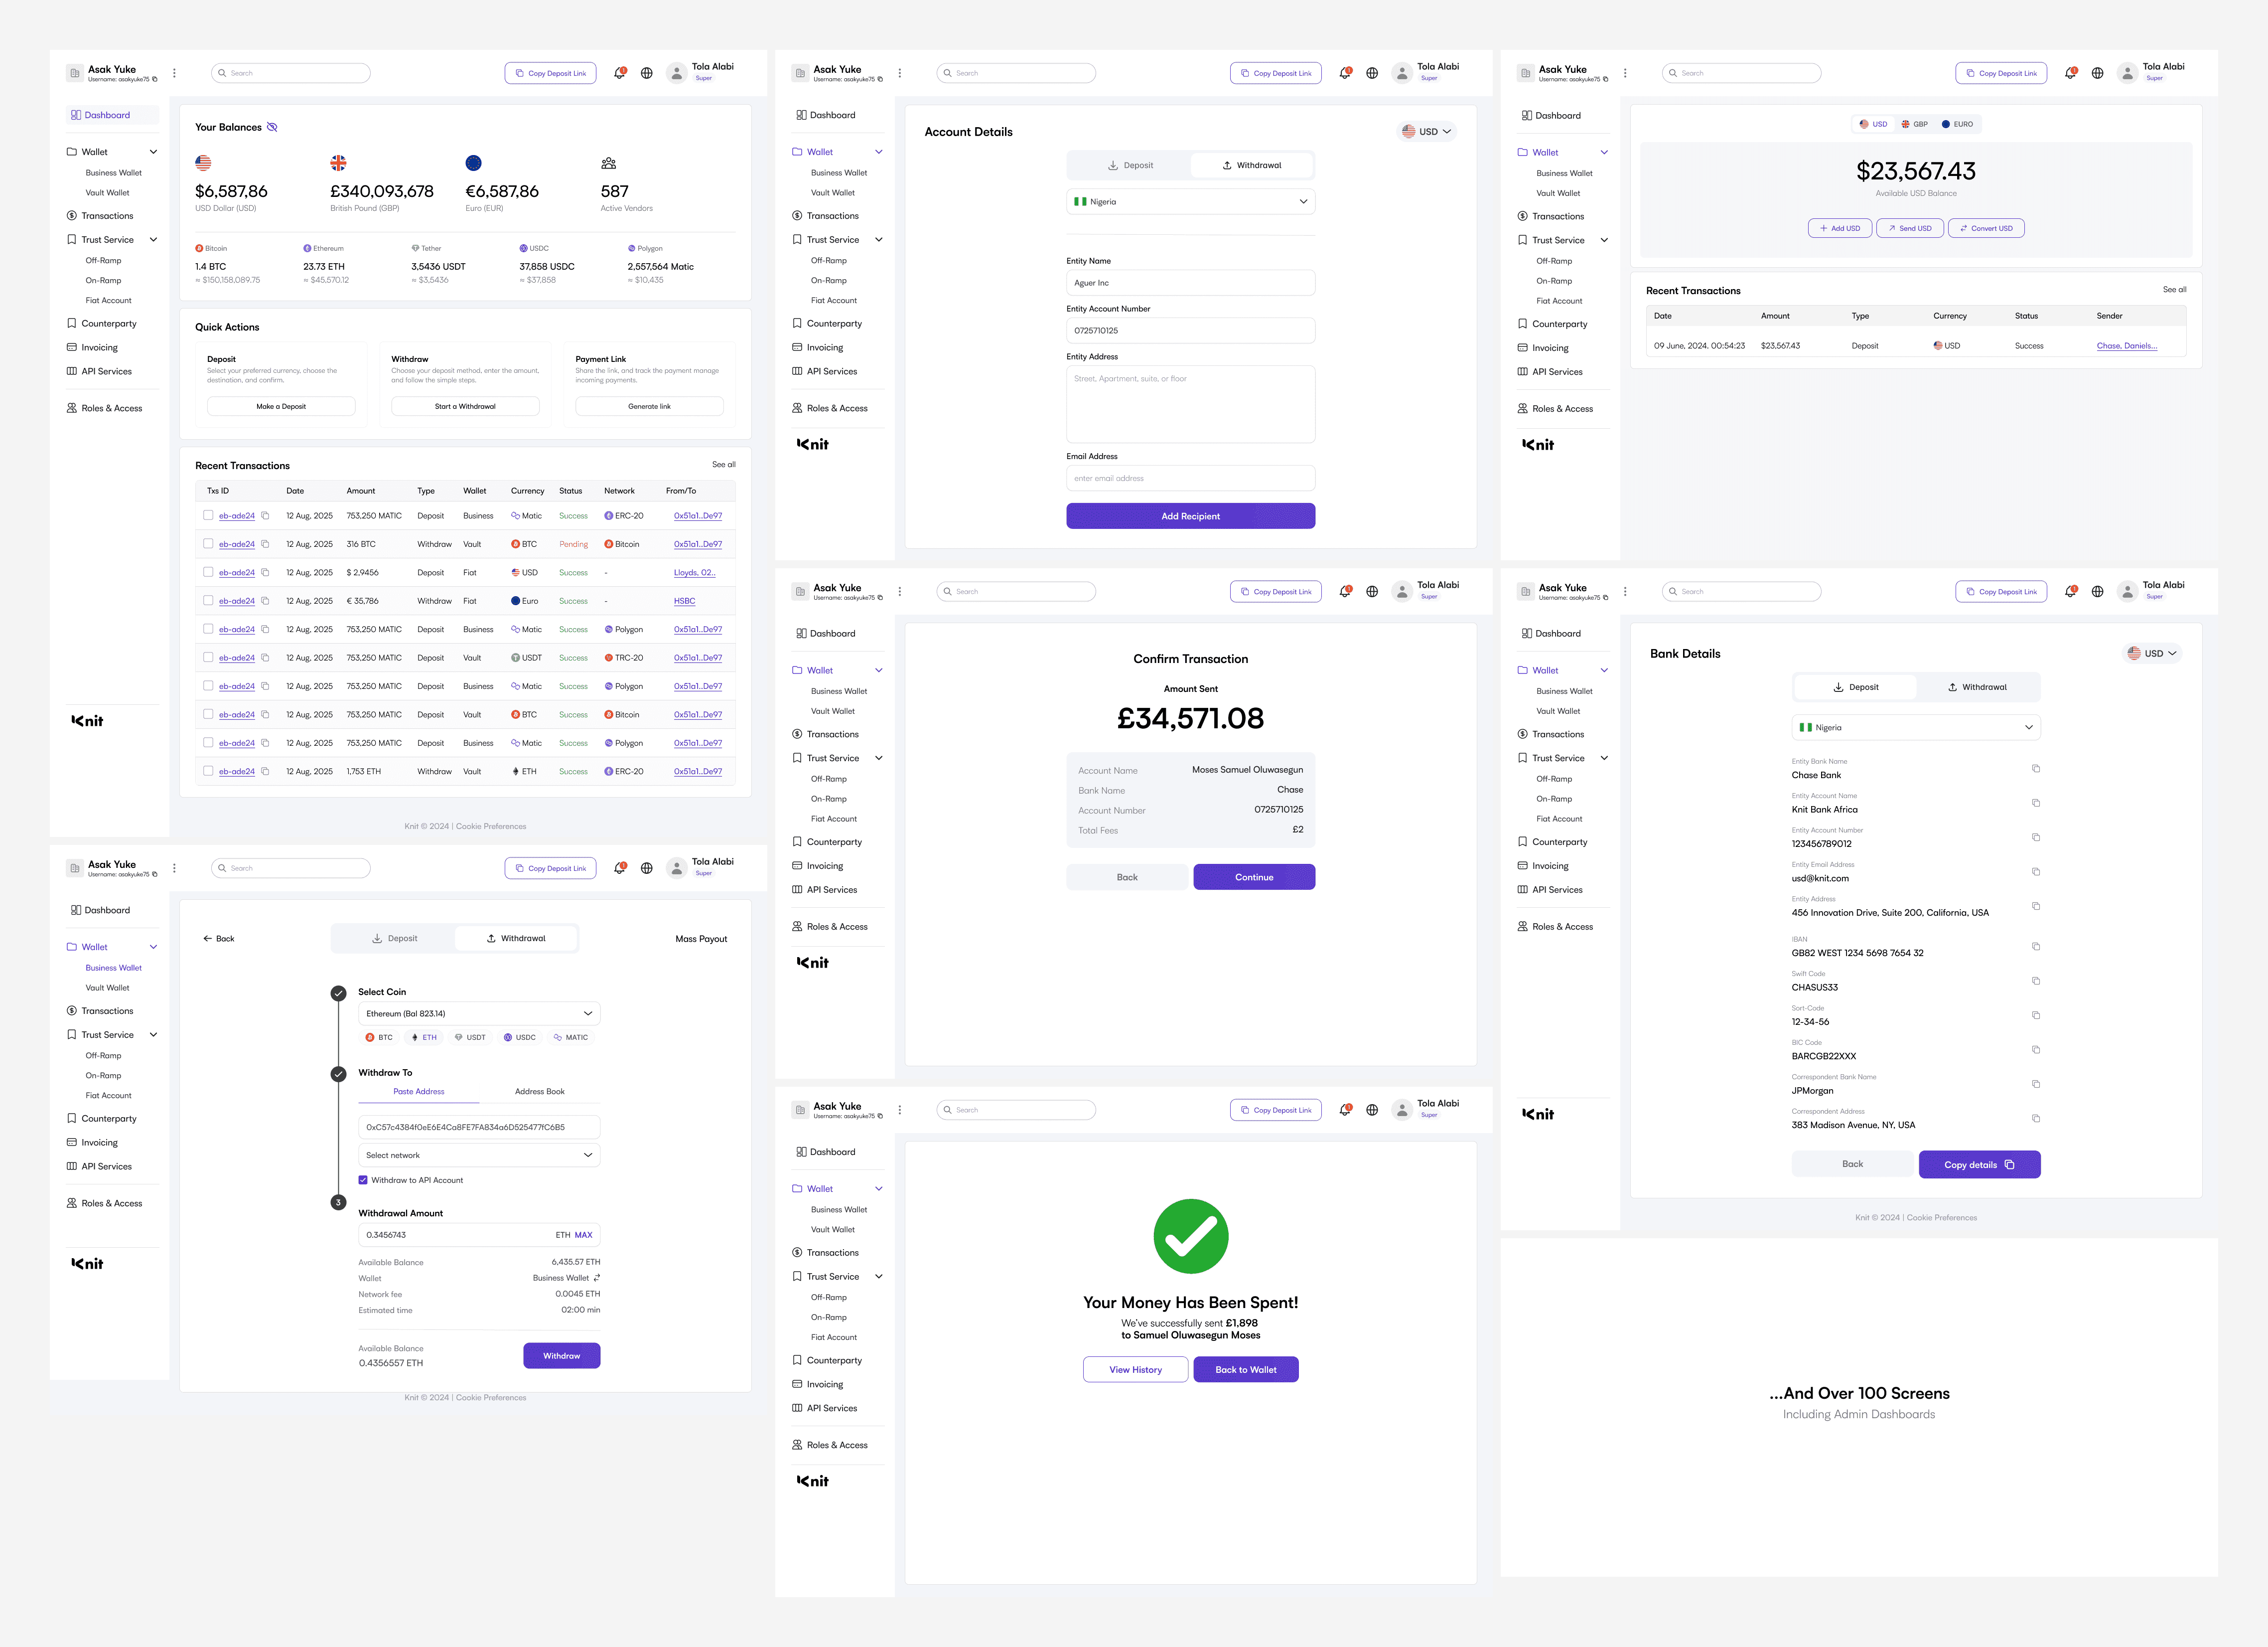Copy the Swift Code CHASUS33
2268x1647 pixels.
[x=2035, y=981]
